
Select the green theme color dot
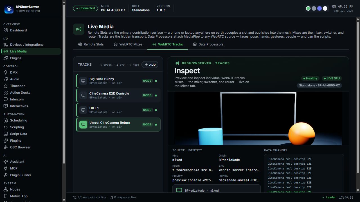tap(308, 8)
